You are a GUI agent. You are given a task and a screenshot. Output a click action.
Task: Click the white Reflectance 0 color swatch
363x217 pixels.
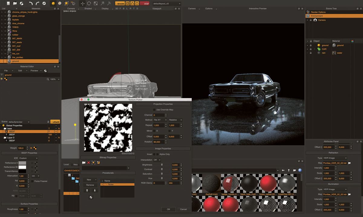pyautogui.click(x=22, y=163)
